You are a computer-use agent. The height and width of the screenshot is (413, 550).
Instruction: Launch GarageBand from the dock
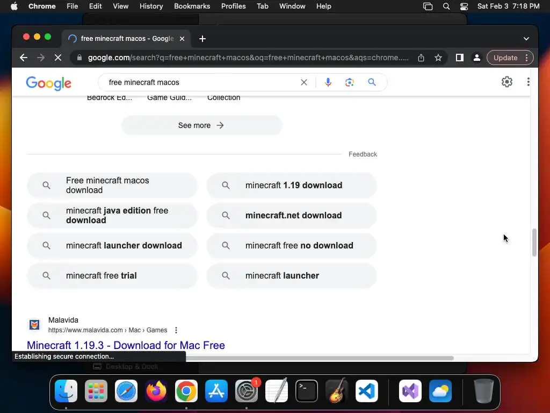click(x=337, y=391)
